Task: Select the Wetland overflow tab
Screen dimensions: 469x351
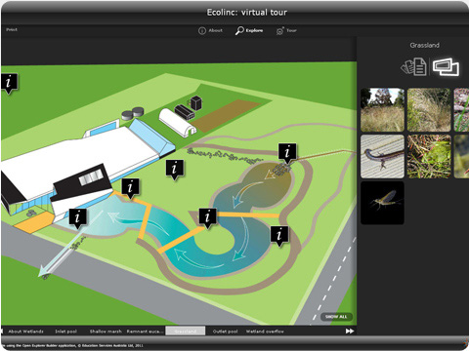Action: tap(265, 331)
